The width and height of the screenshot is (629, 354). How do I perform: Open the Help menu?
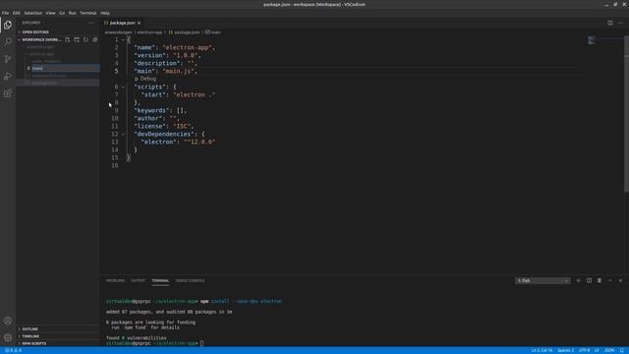pyautogui.click(x=105, y=13)
